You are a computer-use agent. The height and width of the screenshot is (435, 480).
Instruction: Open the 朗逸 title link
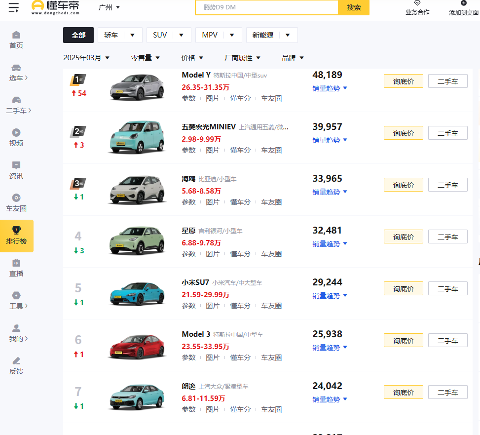coord(188,386)
